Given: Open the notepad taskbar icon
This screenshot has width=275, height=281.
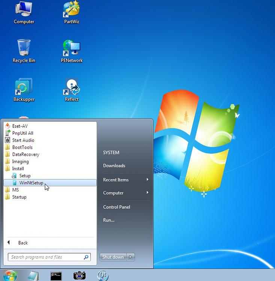Looking at the screenshot, I should point(33,276).
